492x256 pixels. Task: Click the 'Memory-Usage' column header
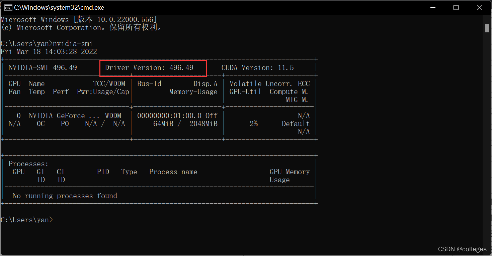point(193,92)
